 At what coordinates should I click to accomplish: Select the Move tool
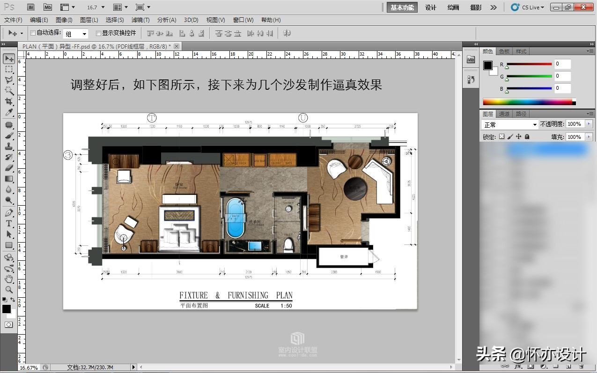[8, 58]
